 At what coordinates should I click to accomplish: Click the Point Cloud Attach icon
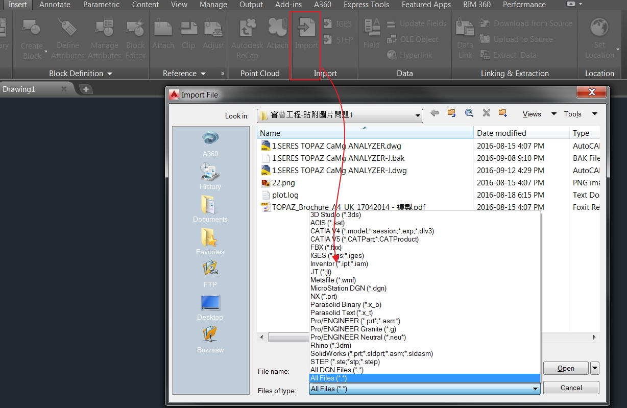pyautogui.click(x=277, y=34)
